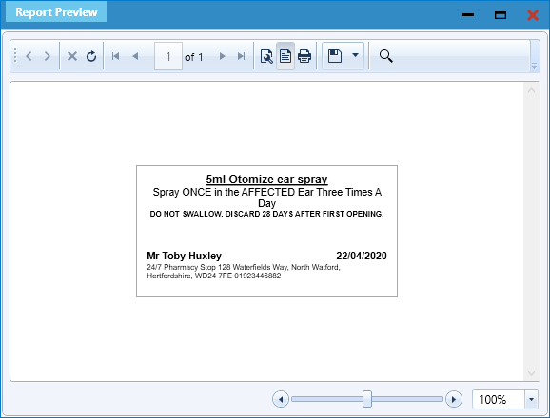Go to the previous page
Screen dimensions: 550x418
pyautogui.click(x=135, y=56)
